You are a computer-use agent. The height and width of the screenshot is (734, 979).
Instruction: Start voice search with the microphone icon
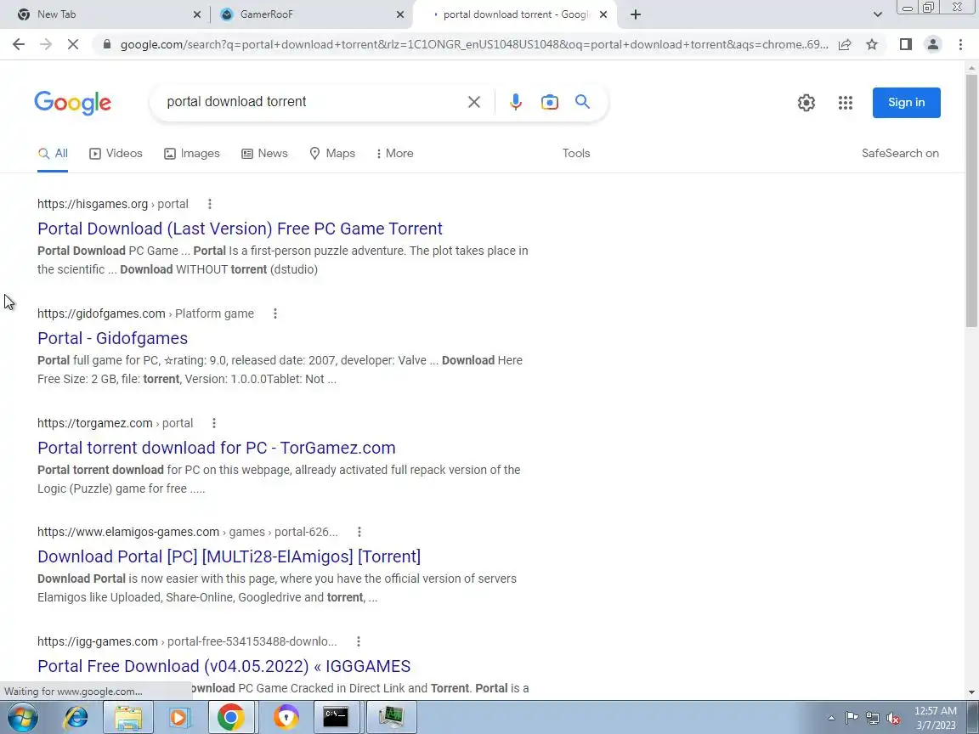tap(515, 102)
